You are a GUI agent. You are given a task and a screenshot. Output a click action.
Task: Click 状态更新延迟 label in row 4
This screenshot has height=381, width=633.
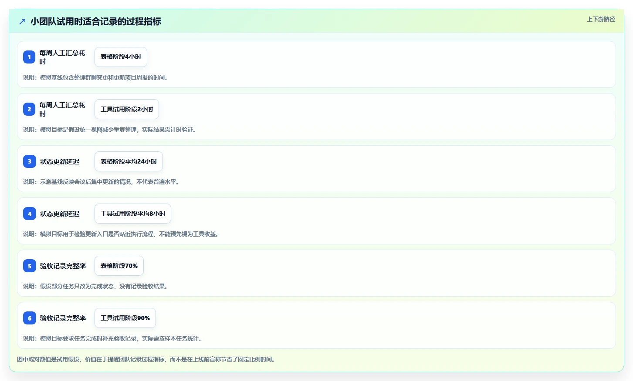coord(60,214)
